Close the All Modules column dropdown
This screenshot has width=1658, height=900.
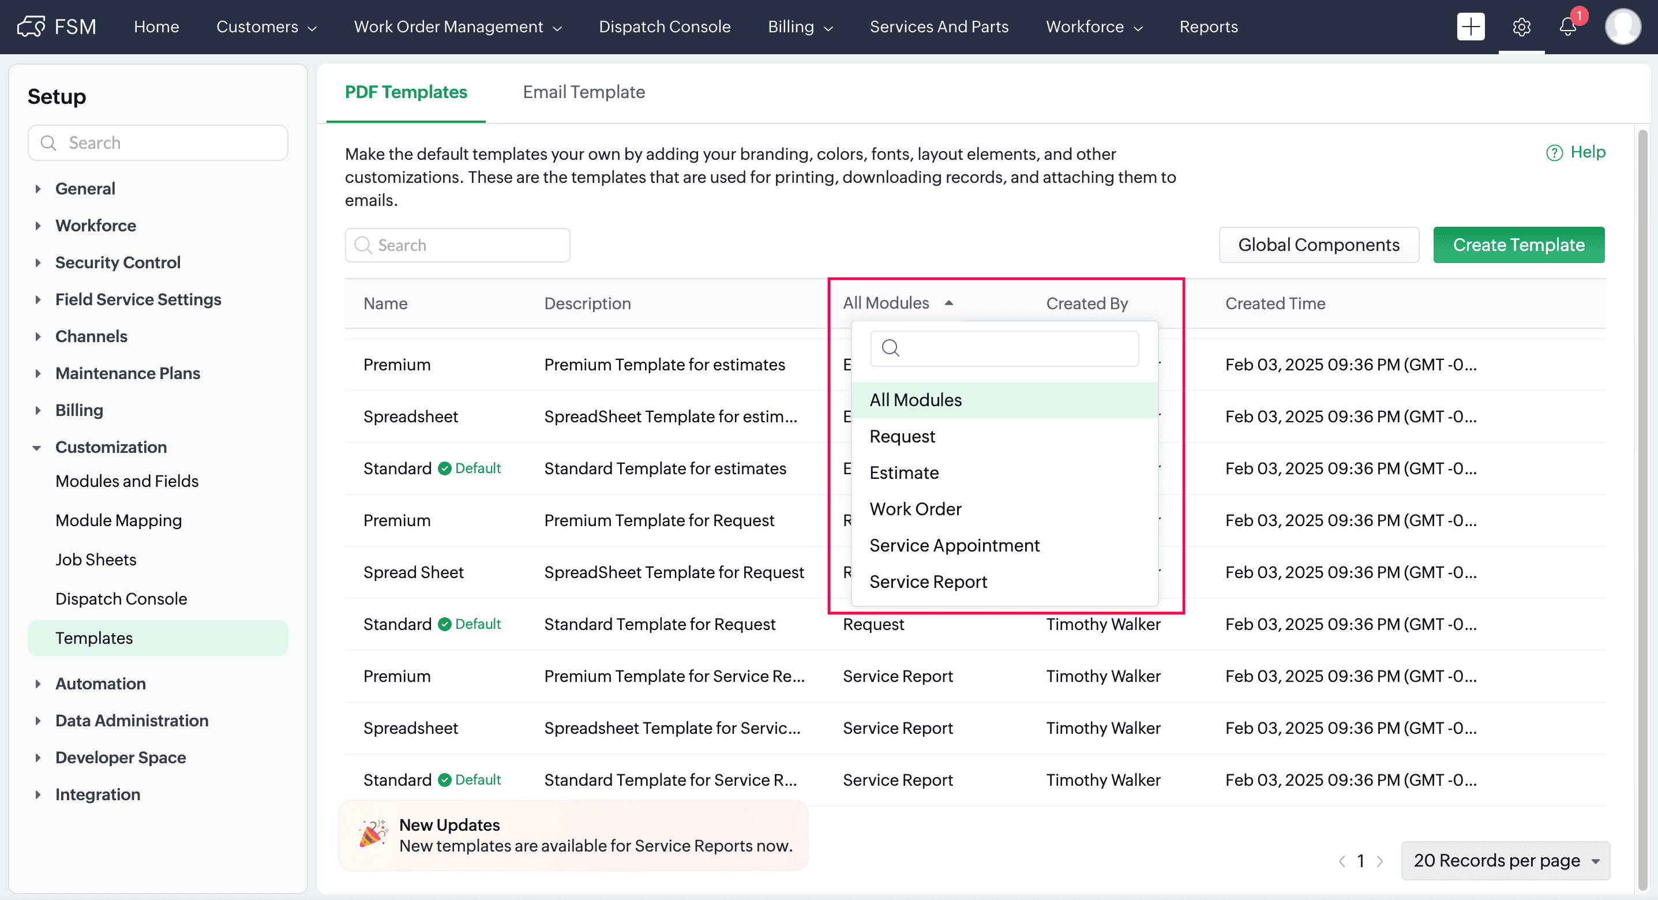tap(897, 302)
